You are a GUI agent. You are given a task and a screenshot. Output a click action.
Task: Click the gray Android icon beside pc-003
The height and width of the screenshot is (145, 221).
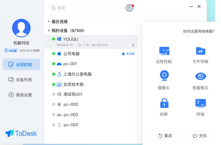[x=59, y=115]
